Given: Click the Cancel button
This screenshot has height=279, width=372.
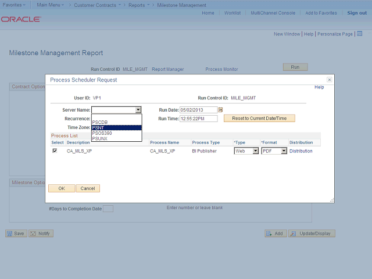Looking at the screenshot, I should pyautogui.click(x=88, y=188).
